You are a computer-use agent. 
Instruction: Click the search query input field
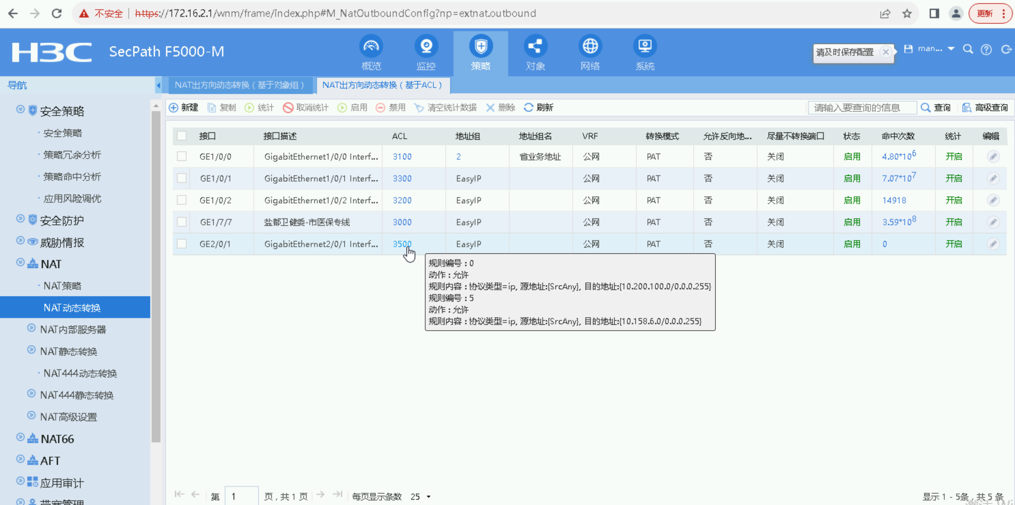click(862, 107)
